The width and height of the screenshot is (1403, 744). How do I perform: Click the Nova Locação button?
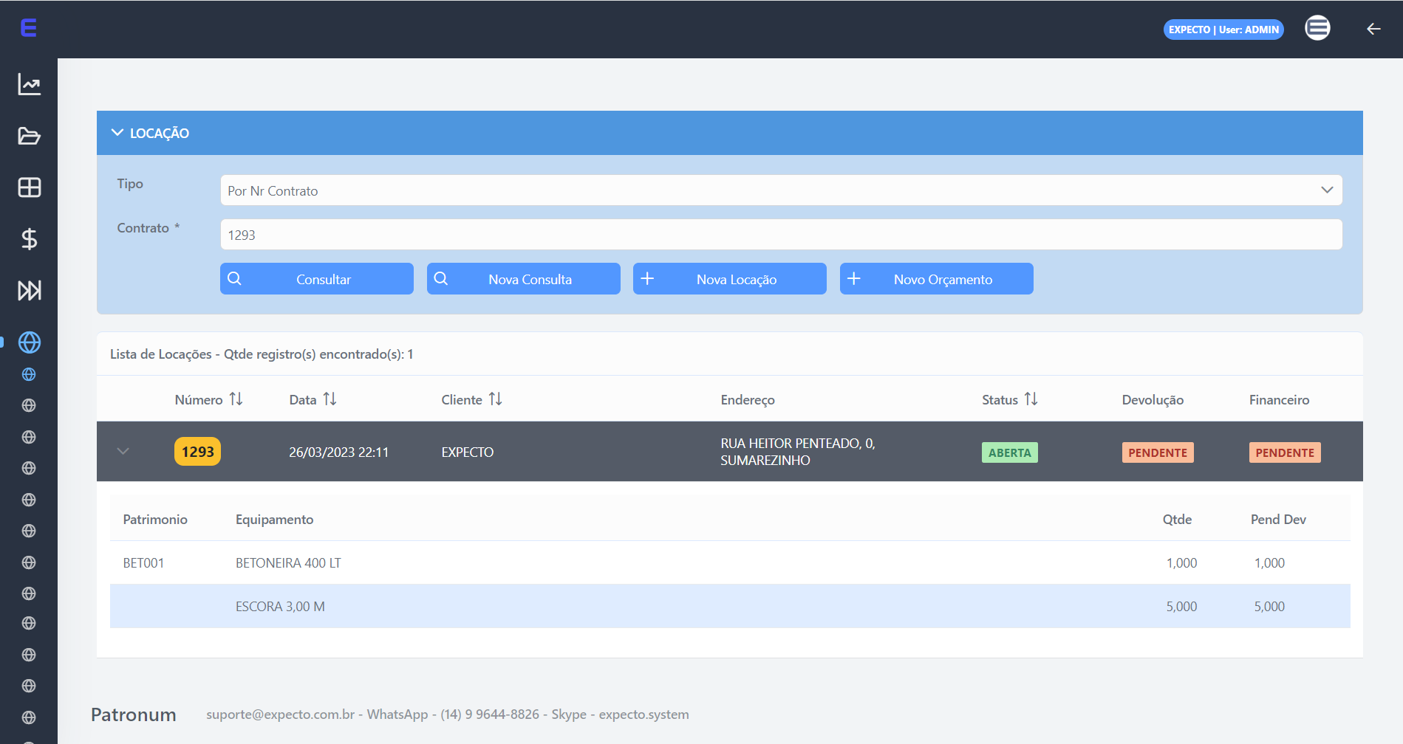[x=729, y=279]
